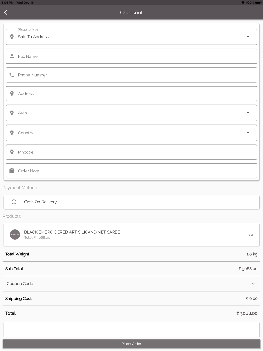Select the Cash On Delivery radio button
The height and width of the screenshot is (351, 263).
click(14, 202)
